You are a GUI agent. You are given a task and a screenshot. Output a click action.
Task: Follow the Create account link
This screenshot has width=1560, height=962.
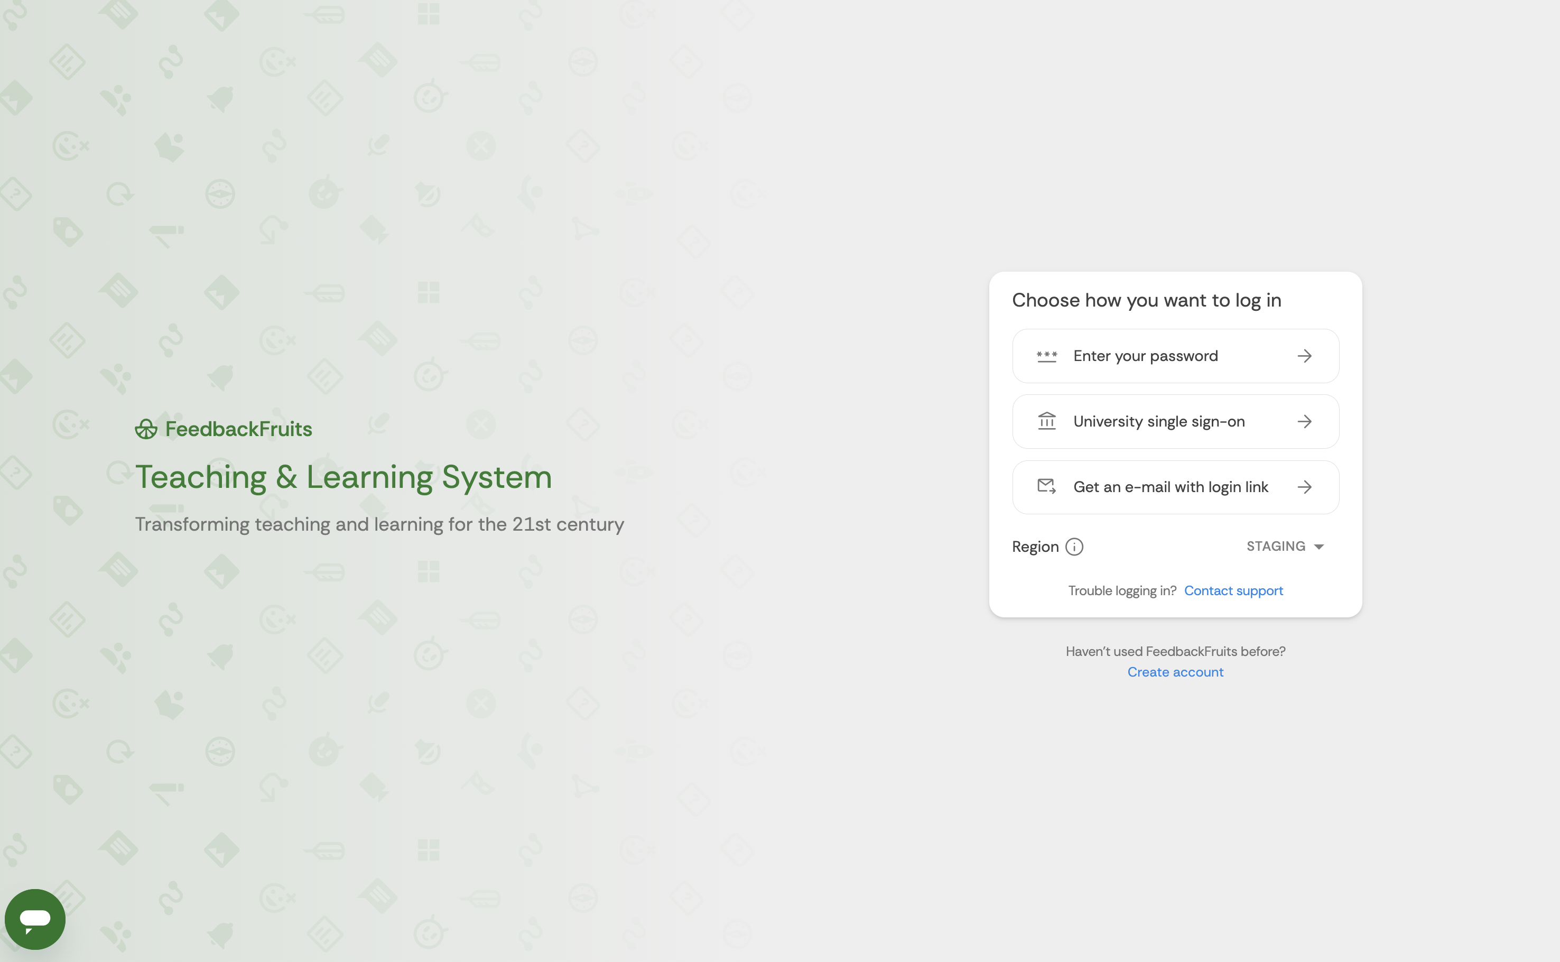pyautogui.click(x=1175, y=672)
